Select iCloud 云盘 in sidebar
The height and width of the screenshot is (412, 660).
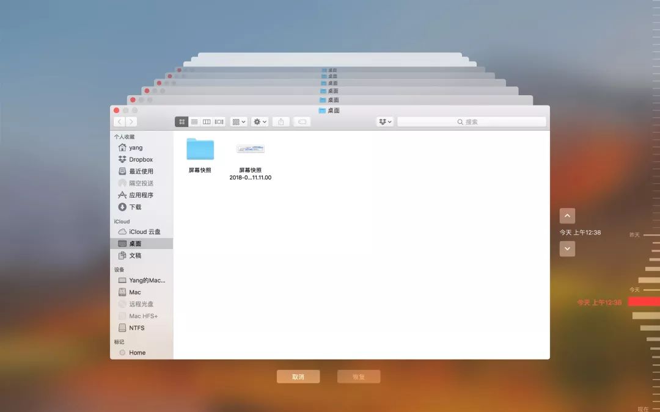click(145, 232)
